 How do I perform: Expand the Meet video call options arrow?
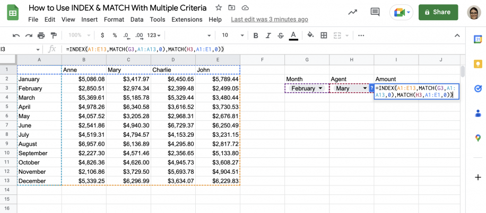[409, 12]
